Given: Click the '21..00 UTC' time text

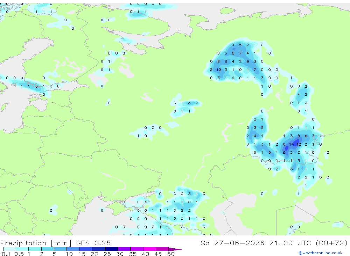Looking at the screenshot, I should (290, 243).
